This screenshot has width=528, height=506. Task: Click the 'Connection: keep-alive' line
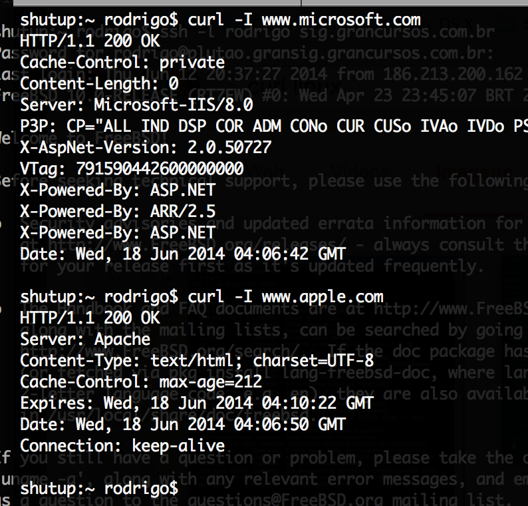122,446
